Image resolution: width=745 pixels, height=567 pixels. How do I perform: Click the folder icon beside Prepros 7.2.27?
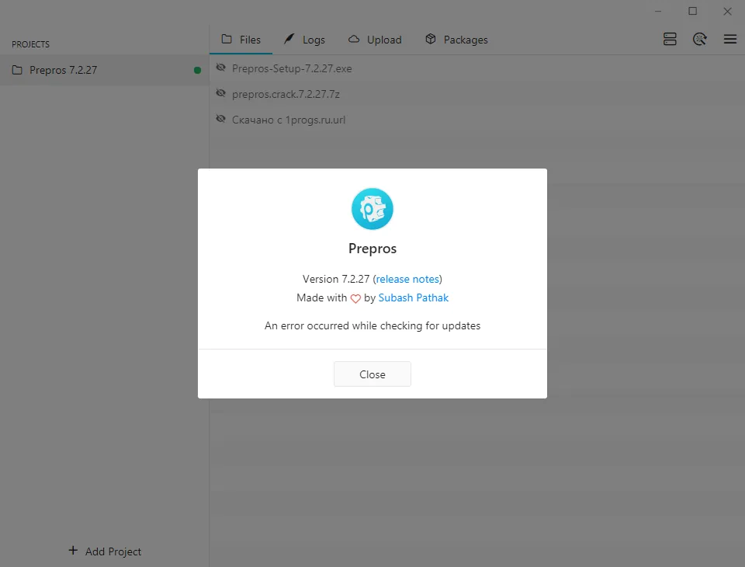pyautogui.click(x=17, y=70)
